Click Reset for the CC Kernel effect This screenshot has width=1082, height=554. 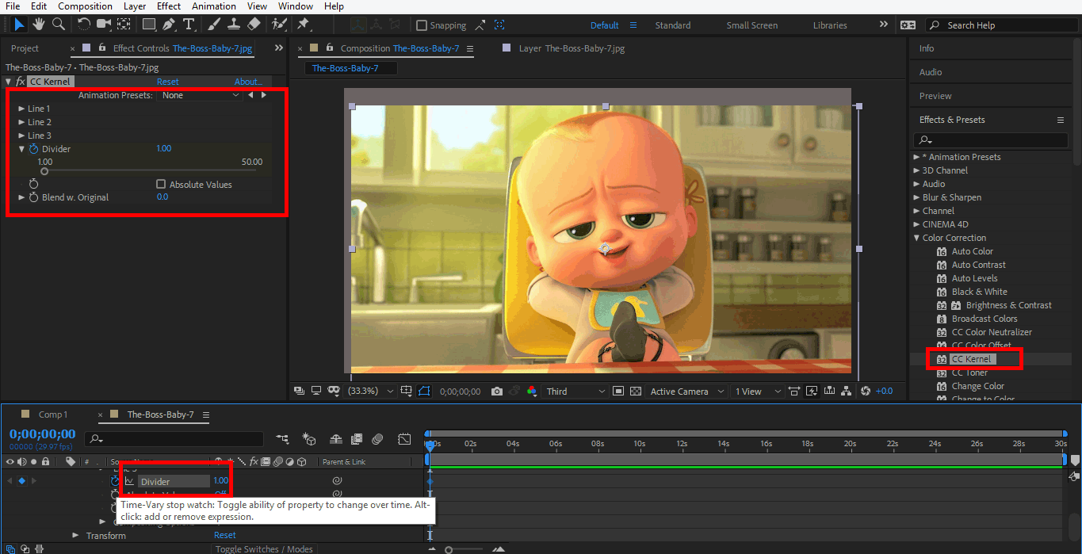pyautogui.click(x=167, y=81)
